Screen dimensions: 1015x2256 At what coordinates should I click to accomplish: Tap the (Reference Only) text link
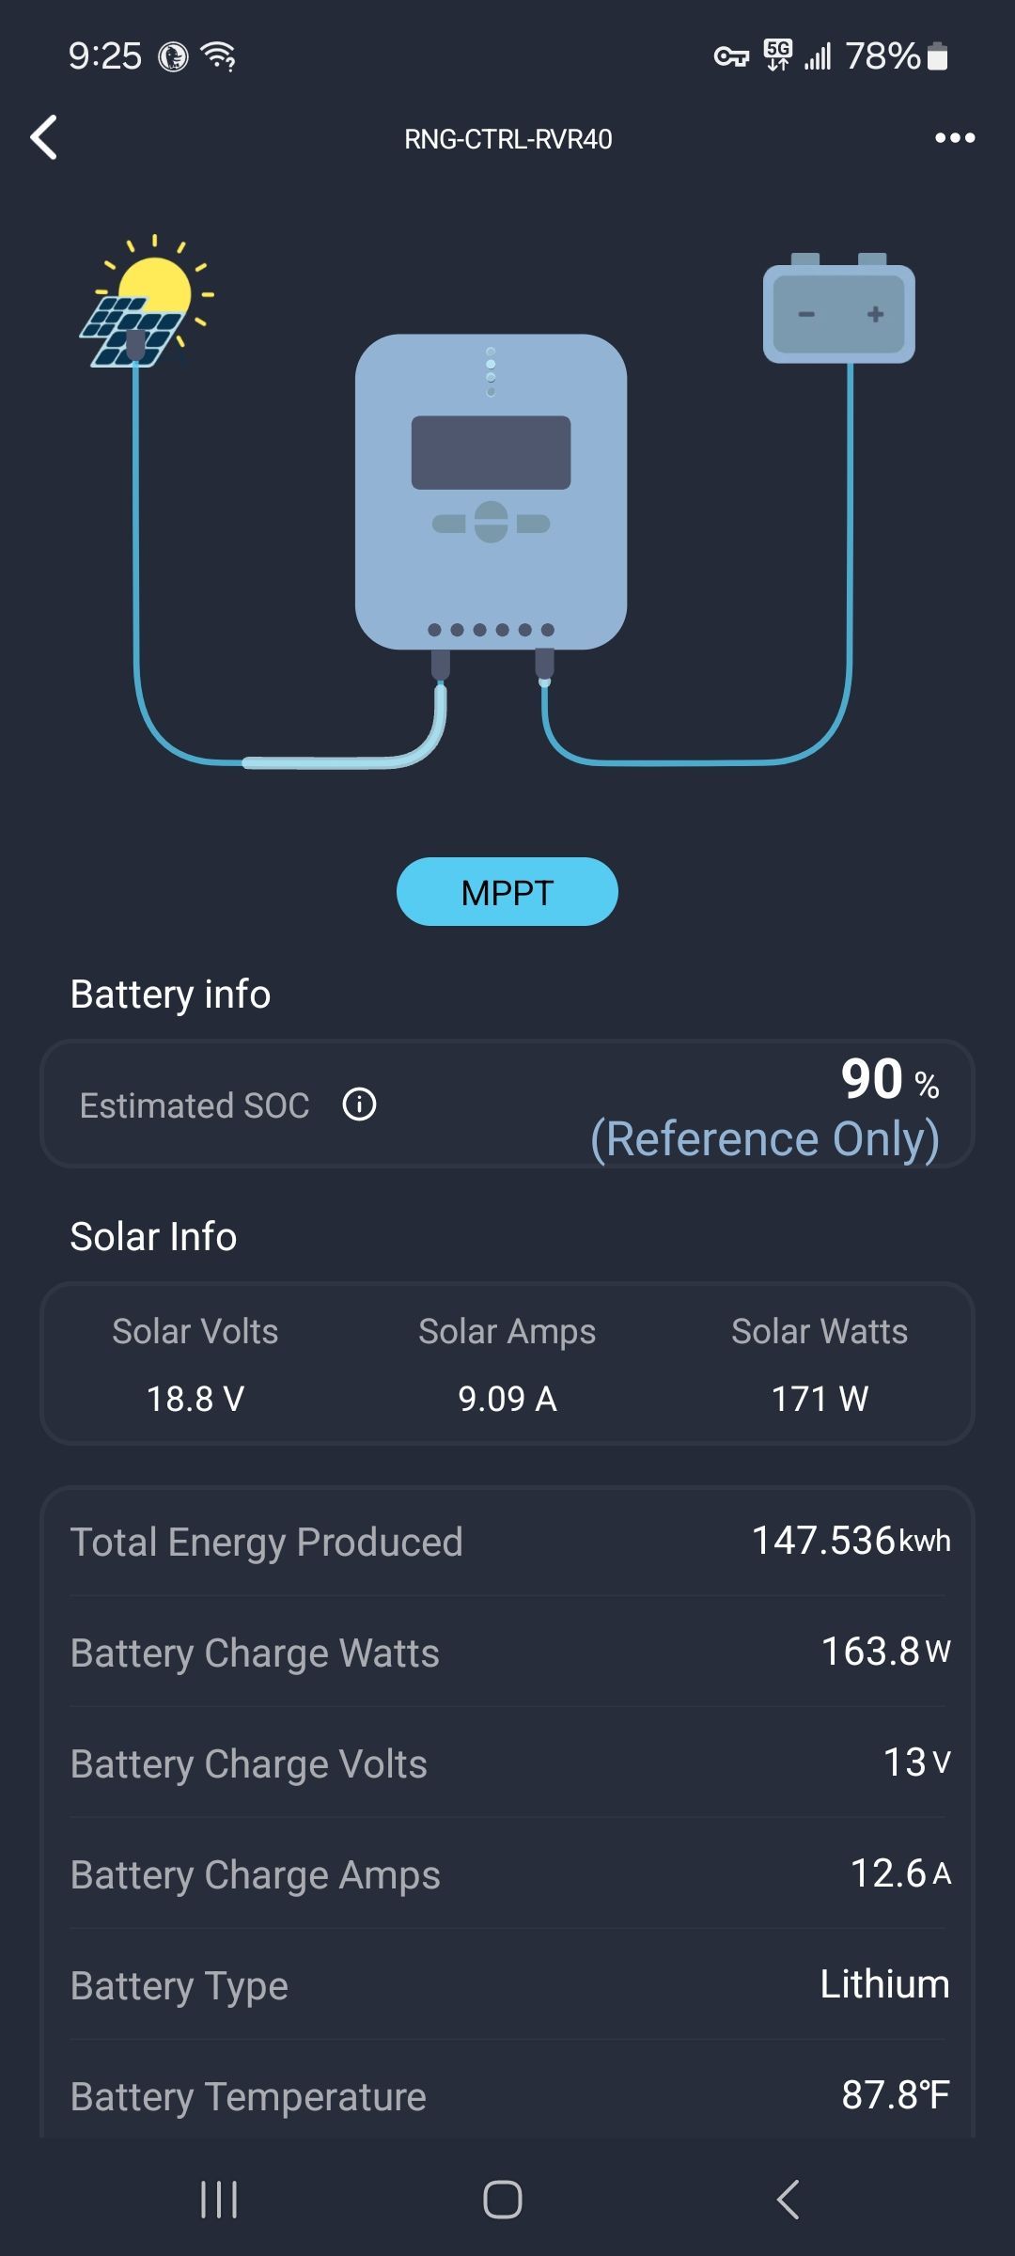tap(765, 1139)
